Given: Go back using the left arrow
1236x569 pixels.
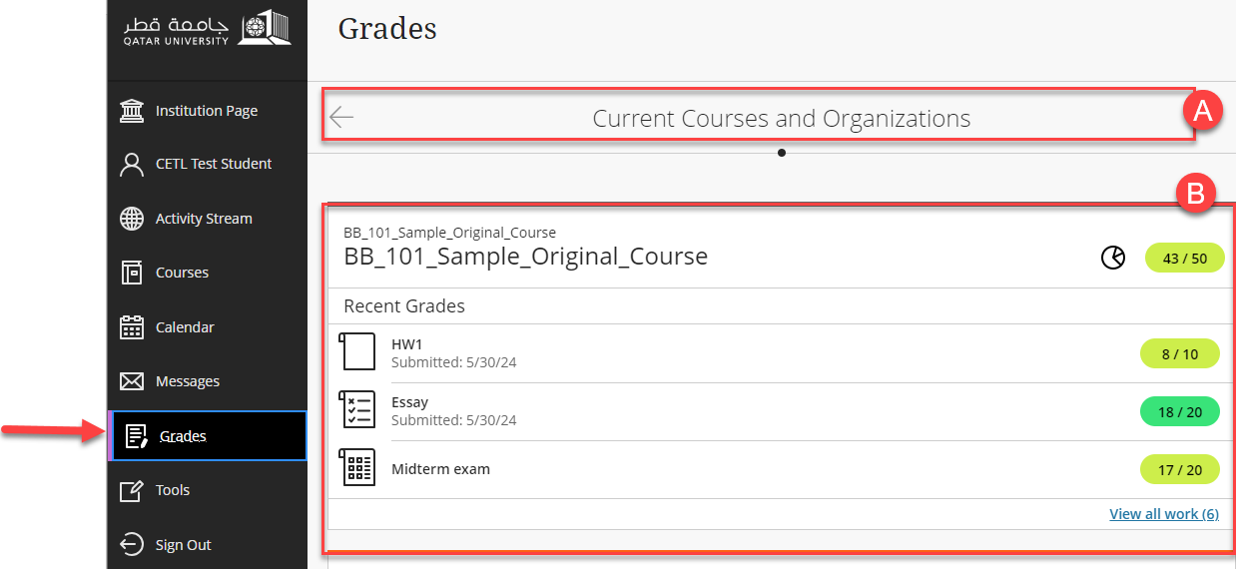Looking at the screenshot, I should tap(341, 118).
